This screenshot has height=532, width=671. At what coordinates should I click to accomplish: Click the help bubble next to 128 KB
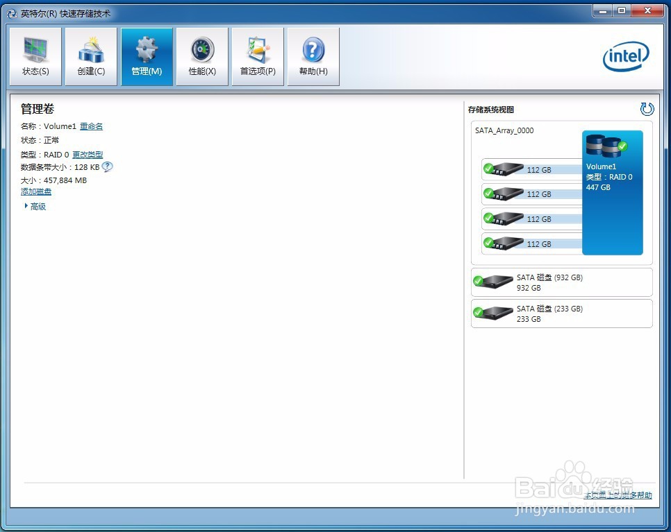pyautogui.click(x=108, y=166)
